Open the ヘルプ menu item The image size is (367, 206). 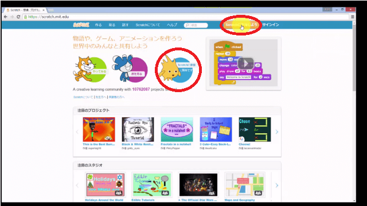(172, 25)
